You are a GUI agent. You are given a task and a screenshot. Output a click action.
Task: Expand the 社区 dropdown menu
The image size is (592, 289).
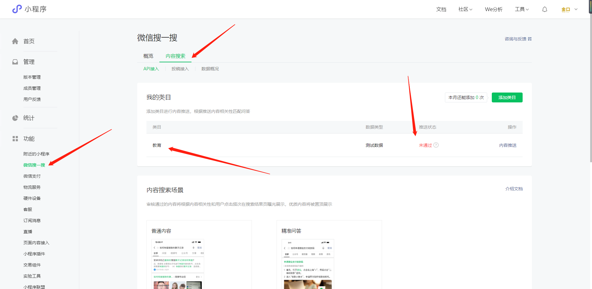(x=465, y=9)
